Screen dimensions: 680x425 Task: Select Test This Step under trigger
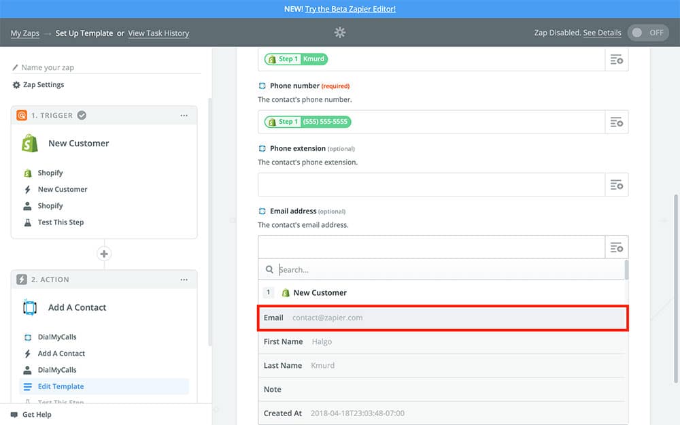(61, 222)
